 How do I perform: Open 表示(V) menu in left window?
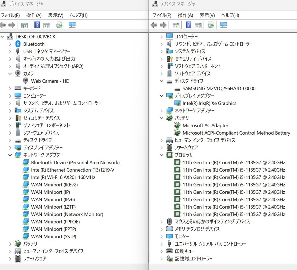coord(56,15)
